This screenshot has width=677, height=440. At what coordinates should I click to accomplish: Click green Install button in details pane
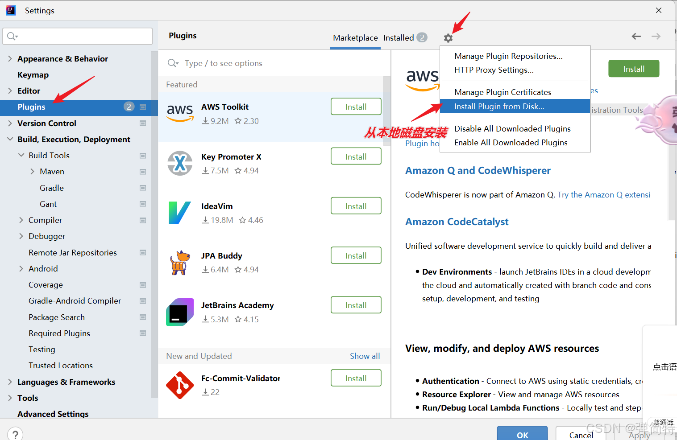(634, 69)
